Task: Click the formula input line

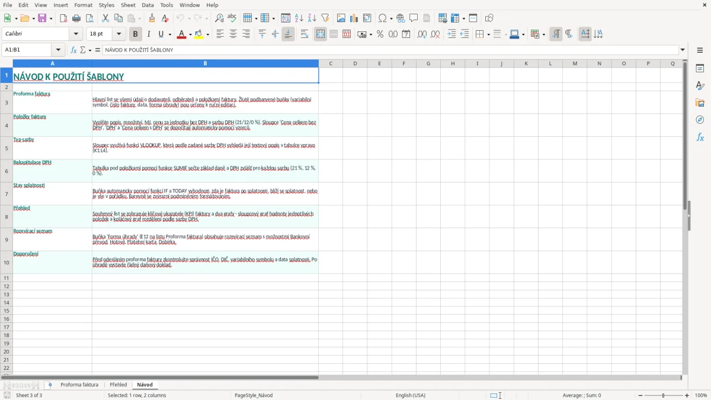Action: click(x=390, y=50)
